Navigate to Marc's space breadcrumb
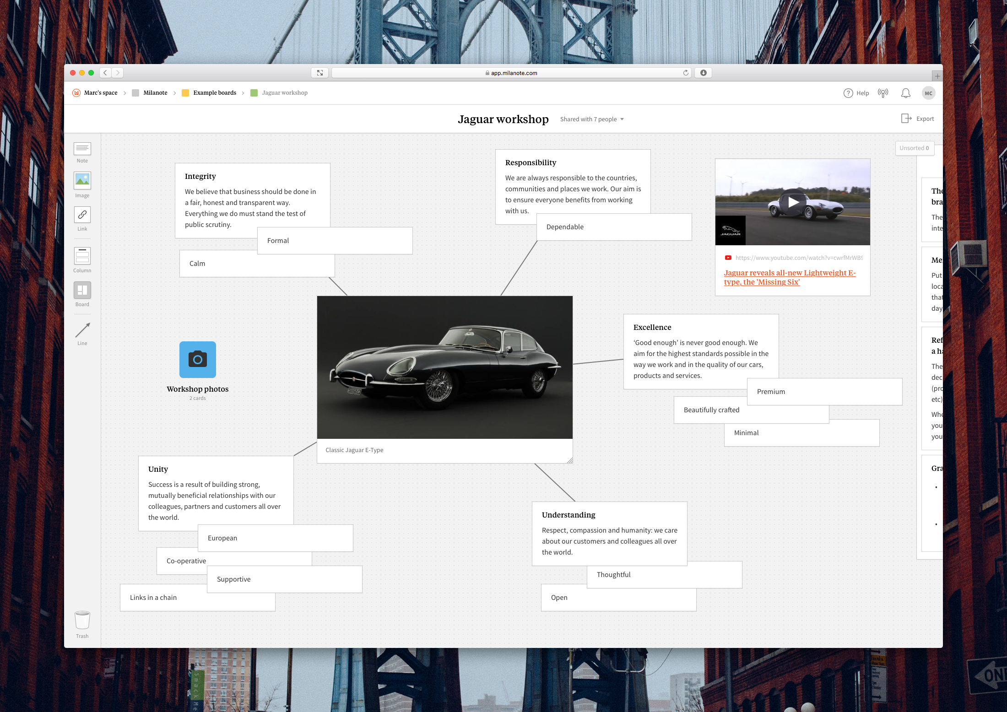 tap(101, 93)
